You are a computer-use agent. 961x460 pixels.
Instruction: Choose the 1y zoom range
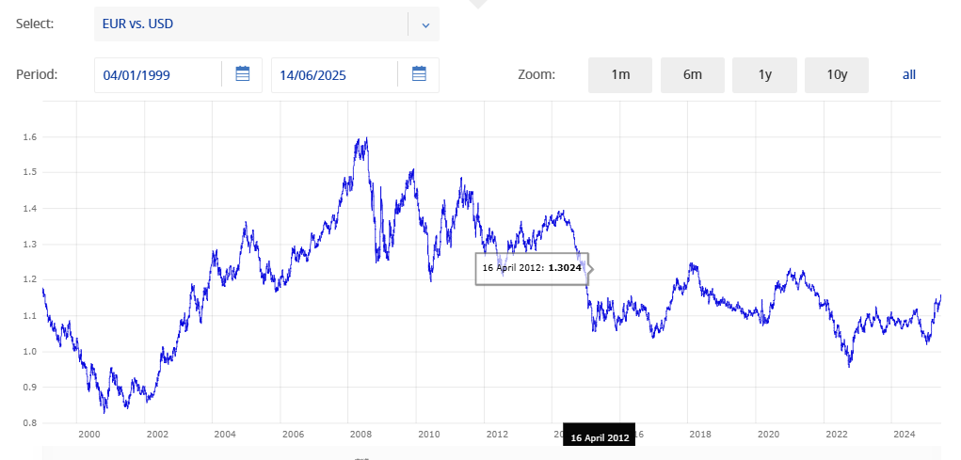click(764, 75)
